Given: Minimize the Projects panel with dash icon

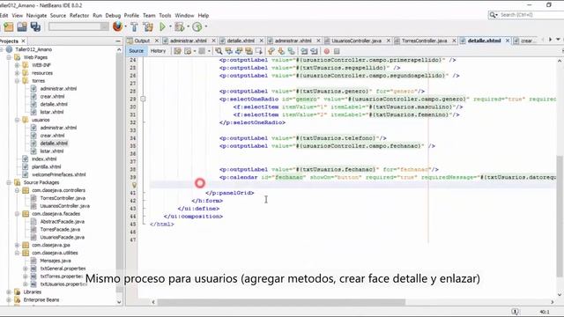Looking at the screenshot, I should point(118,41).
